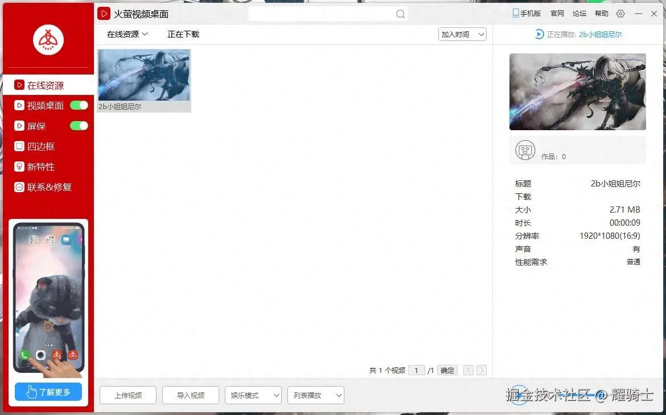Click the 2.71 MB size value
Viewport: 666px width, 415px height.
coord(625,210)
